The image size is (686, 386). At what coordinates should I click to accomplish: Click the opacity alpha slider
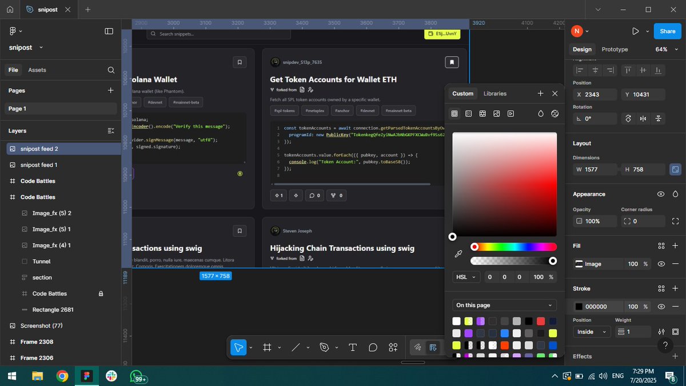click(x=513, y=261)
